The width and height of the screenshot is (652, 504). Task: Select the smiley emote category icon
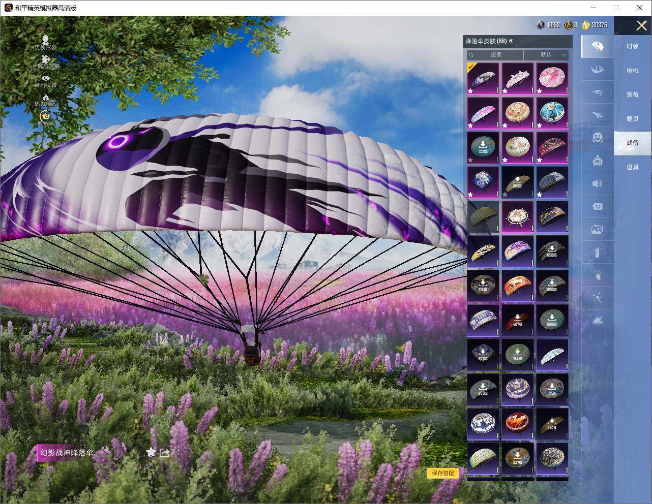pos(598,138)
